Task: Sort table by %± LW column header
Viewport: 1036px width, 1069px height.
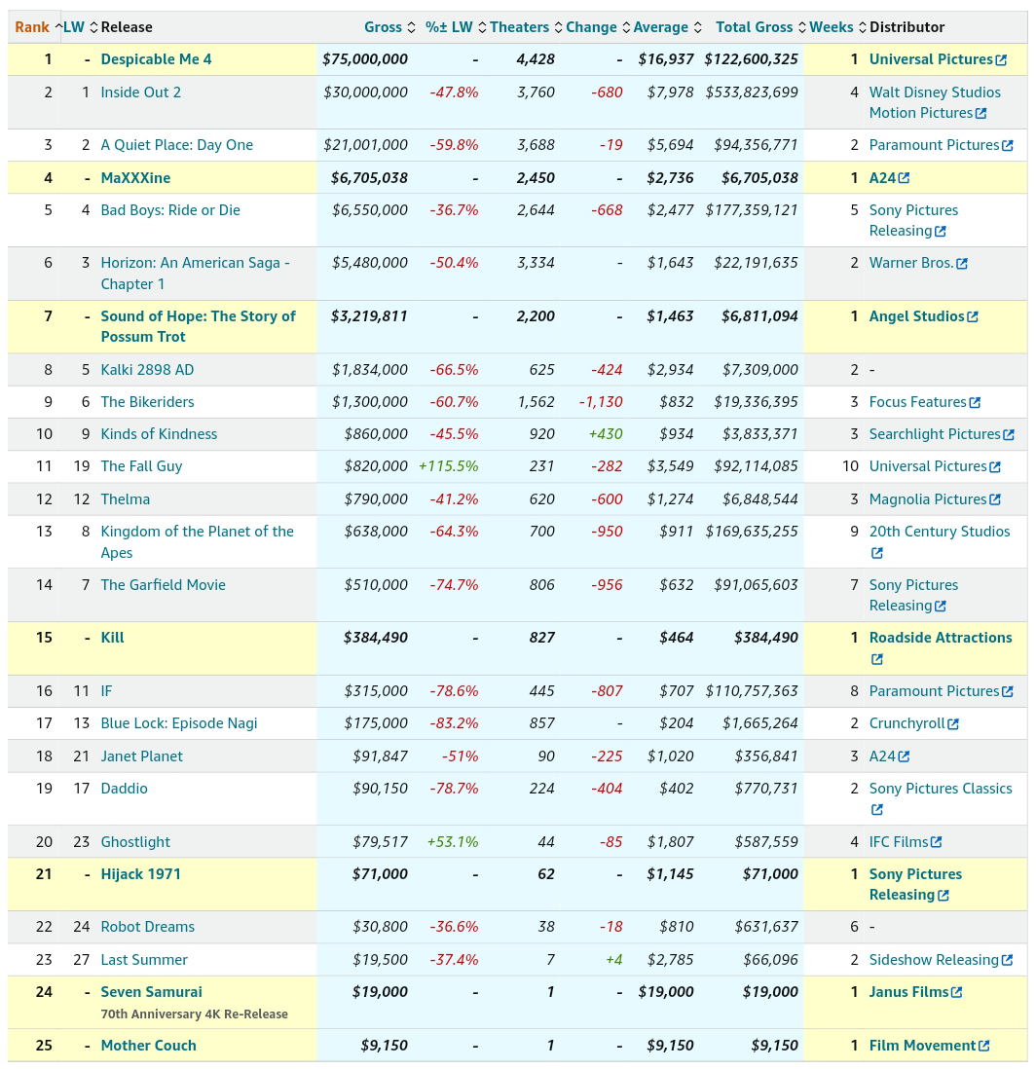Action: [x=456, y=27]
